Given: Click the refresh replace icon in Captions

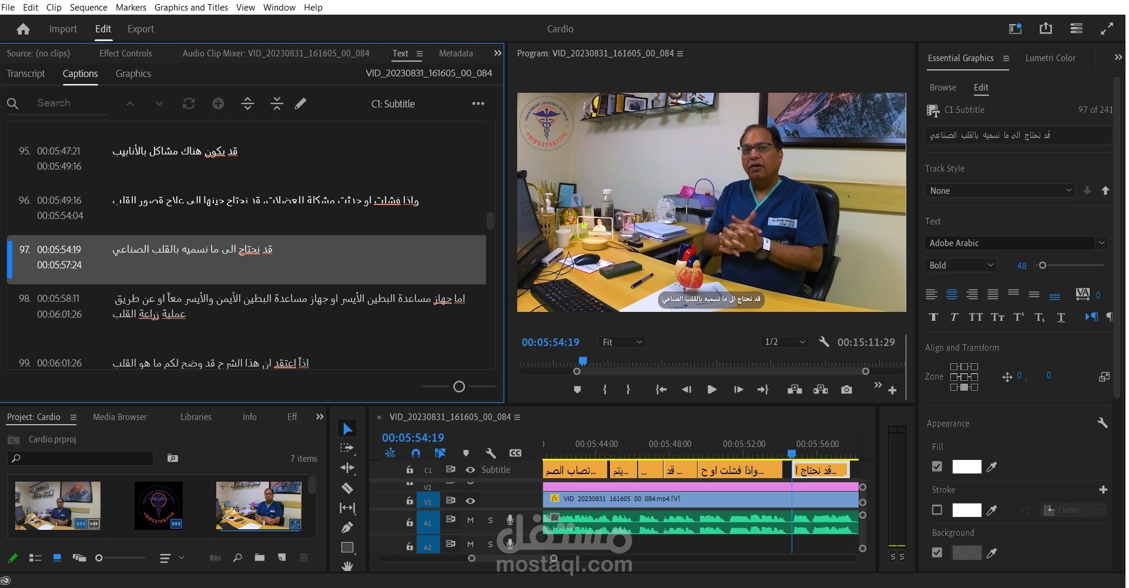Looking at the screenshot, I should click(189, 103).
